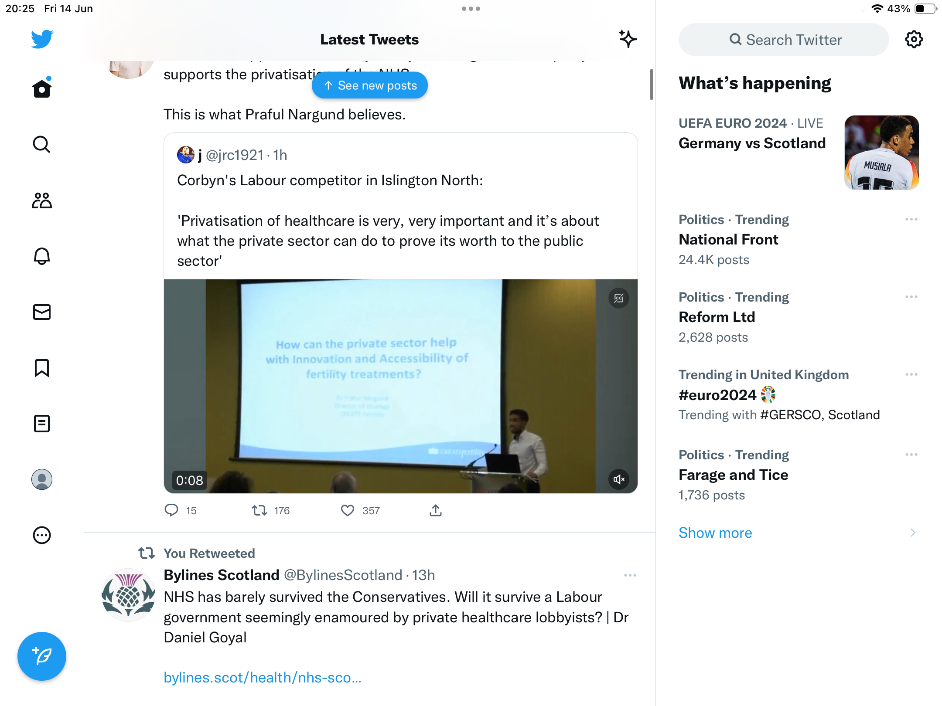Toggle video captions icon
942x706 pixels.
pos(619,298)
